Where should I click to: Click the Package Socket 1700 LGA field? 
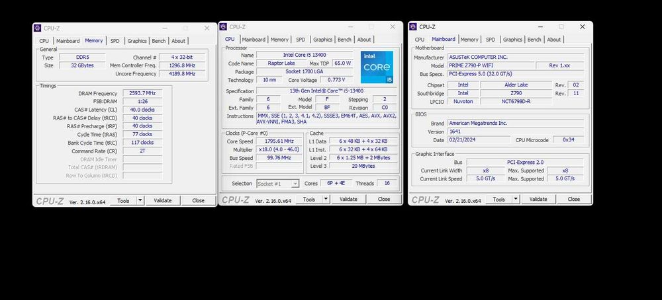click(305, 71)
